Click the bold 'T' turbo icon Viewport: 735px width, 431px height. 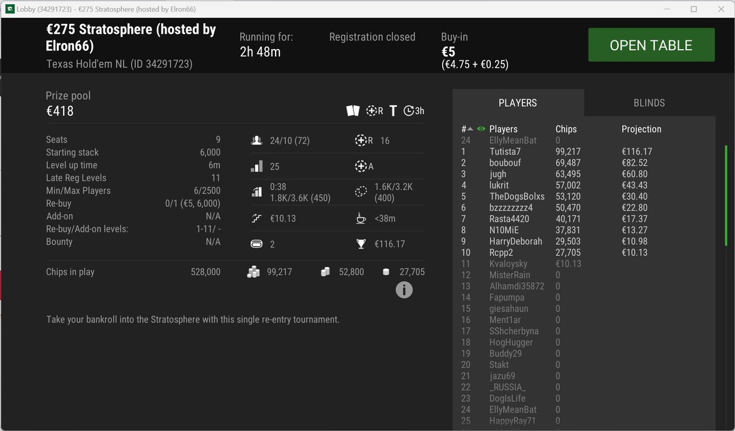(393, 111)
